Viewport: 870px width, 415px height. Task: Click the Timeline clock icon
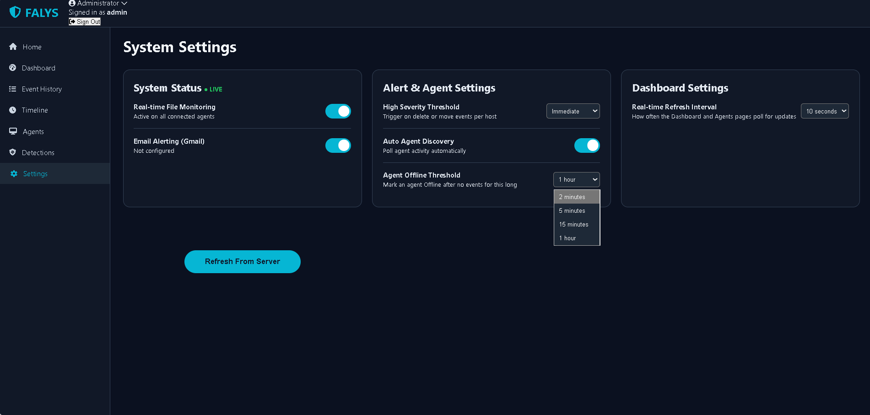(13, 110)
